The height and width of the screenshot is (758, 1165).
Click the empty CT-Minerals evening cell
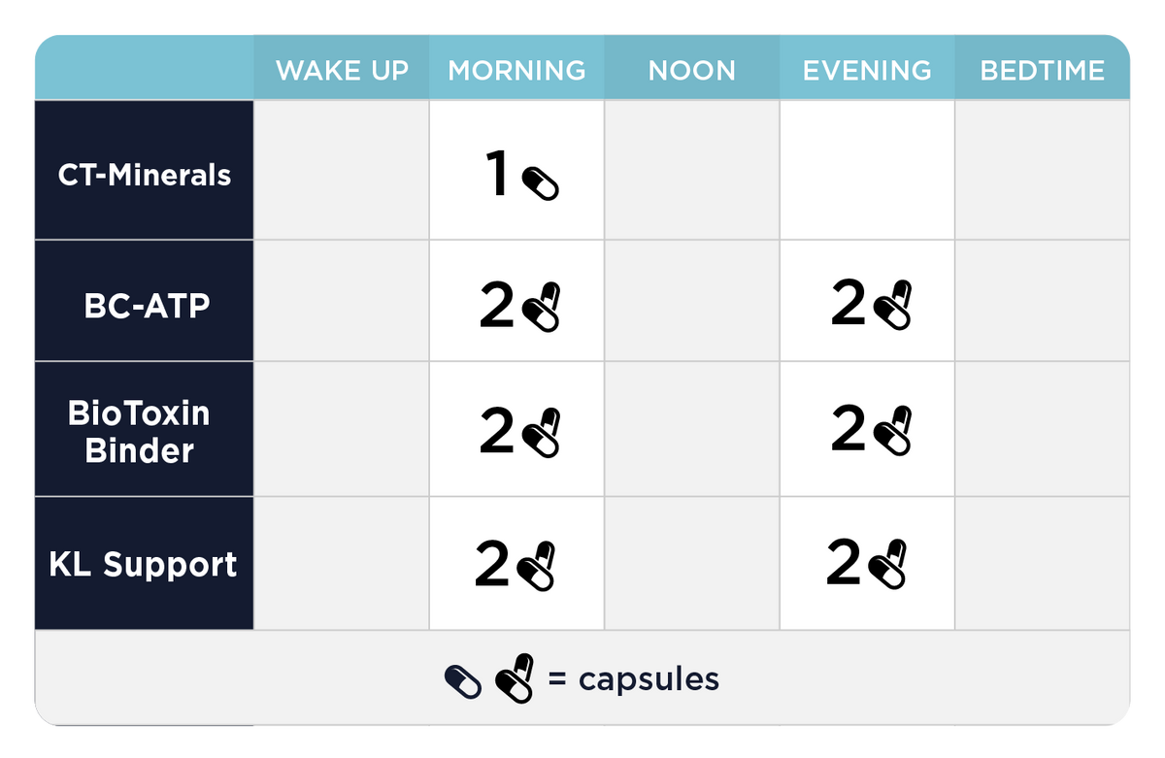867,171
